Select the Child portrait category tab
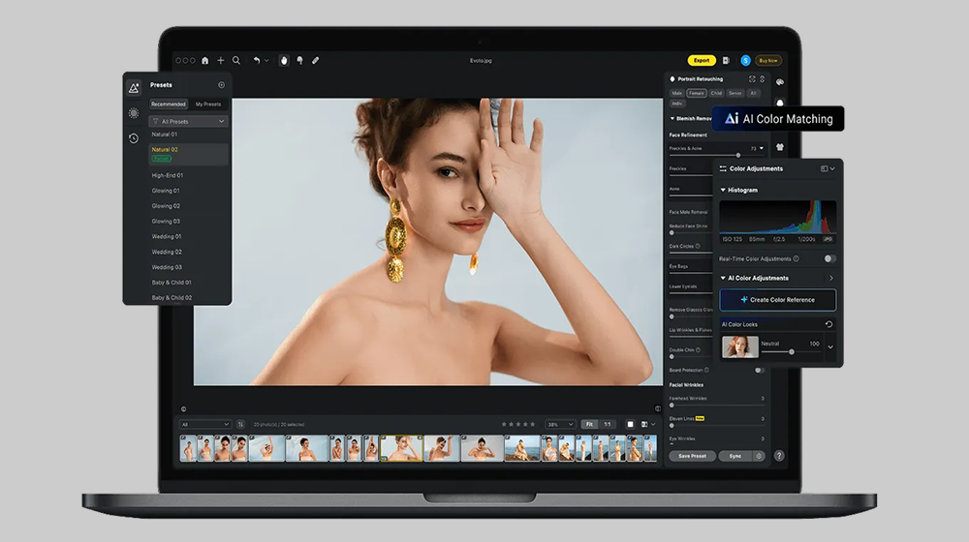Image resolution: width=969 pixels, height=542 pixels. pyautogui.click(x=716, y=93)
